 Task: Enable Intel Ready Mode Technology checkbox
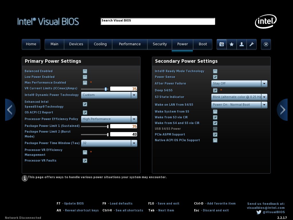[x=215, y=71]
